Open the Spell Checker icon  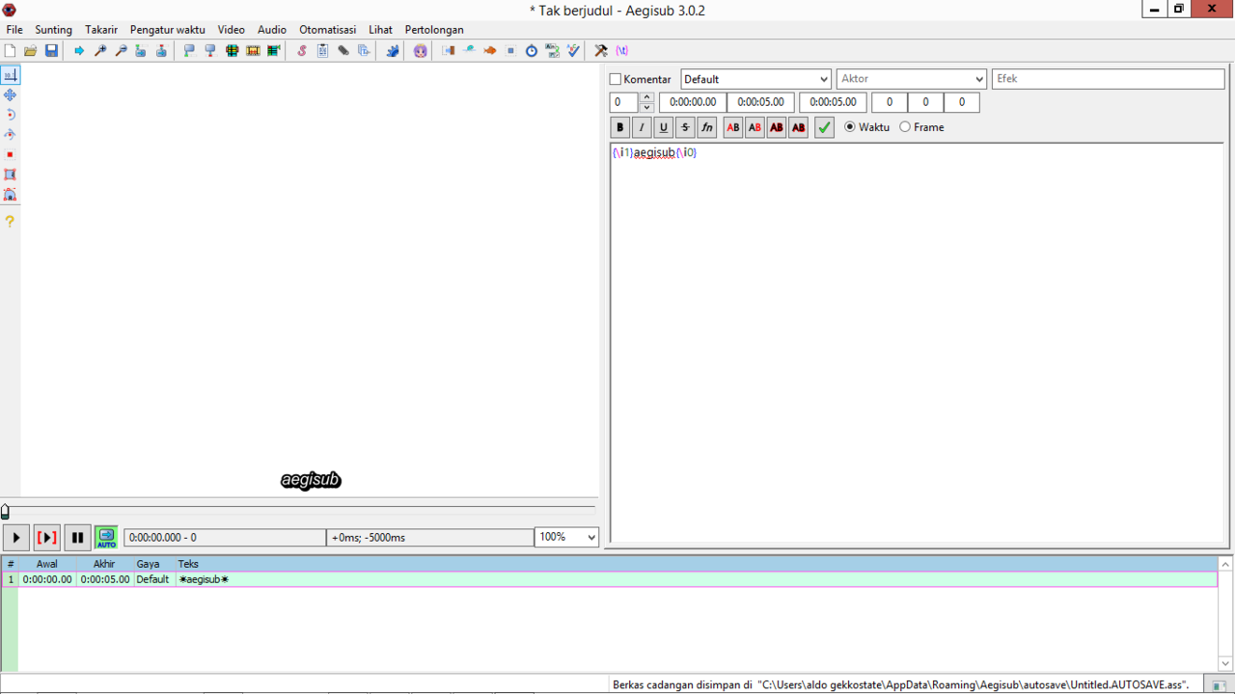pos(574,50)
